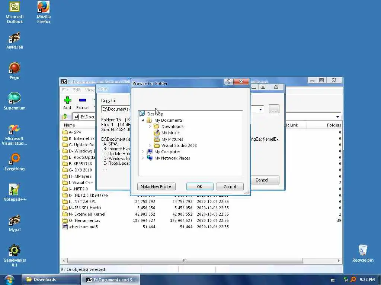Select the MyPal 68 desktop icon
Screen dimensions: 381x285
coord(15,41)
